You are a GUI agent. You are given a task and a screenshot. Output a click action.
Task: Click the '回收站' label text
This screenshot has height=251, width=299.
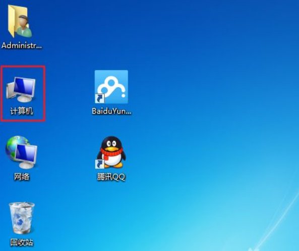[22, 242]
